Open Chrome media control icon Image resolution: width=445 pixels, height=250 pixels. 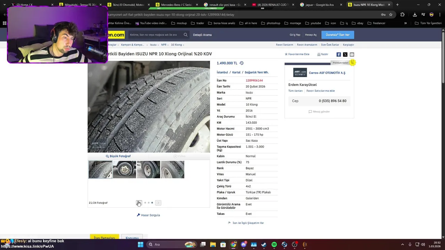click(x=423, y=15)
